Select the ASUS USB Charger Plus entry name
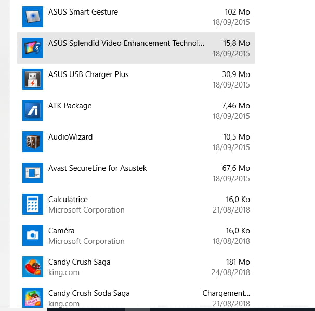 [x=88, y=74]
